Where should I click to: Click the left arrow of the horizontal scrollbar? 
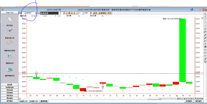click(x=20, y=99)
